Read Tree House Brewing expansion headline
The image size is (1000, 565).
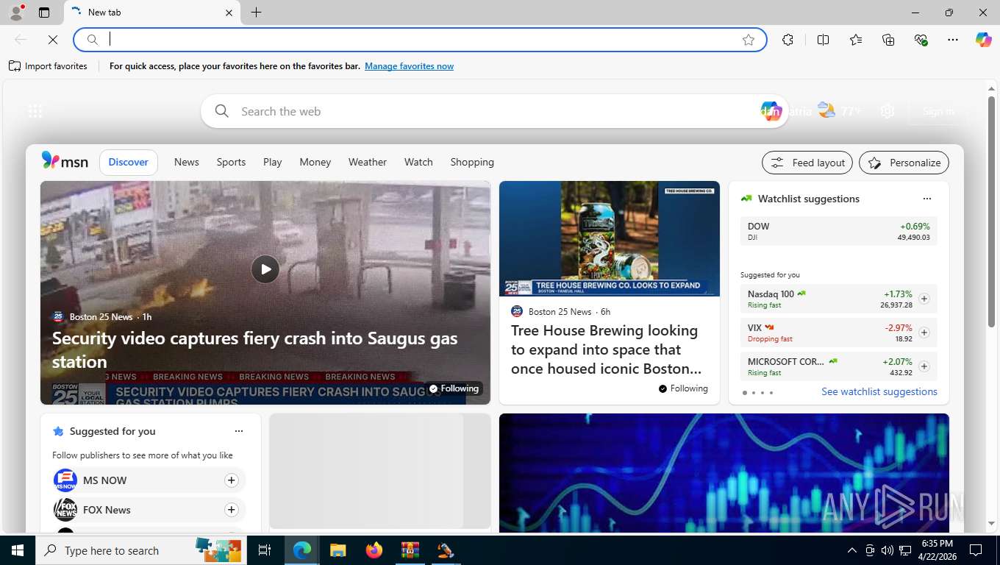605,349
